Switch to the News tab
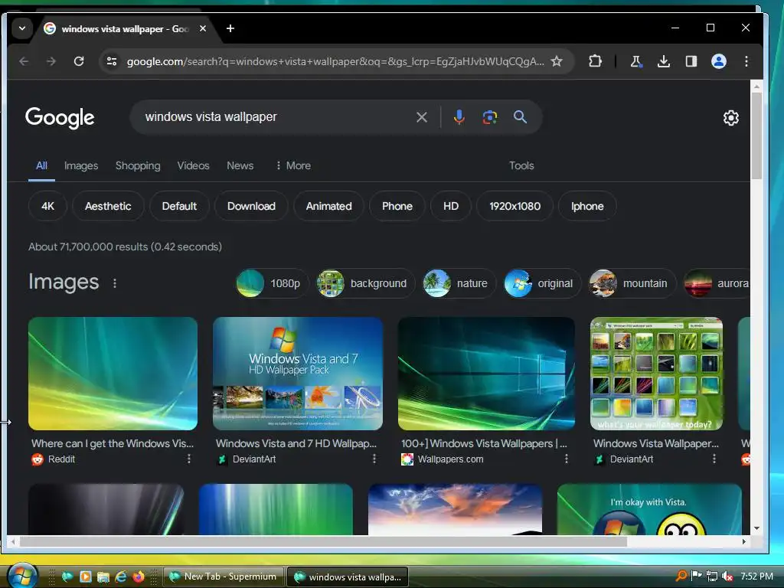 point(240,165)
